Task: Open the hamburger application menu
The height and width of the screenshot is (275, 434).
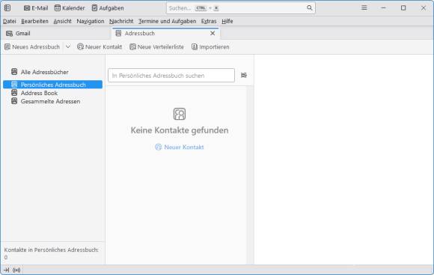Action: coord(364,7)
